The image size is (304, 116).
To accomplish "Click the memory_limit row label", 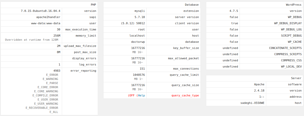I will (x=86, y=36).
